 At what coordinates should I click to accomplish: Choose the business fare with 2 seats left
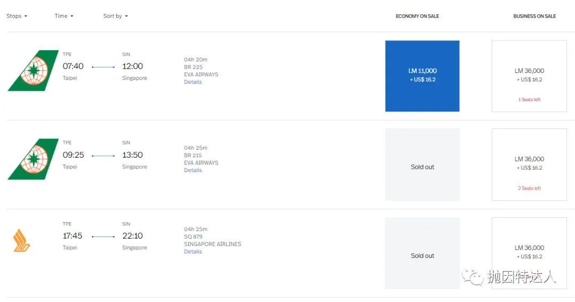tap(529, 164)
